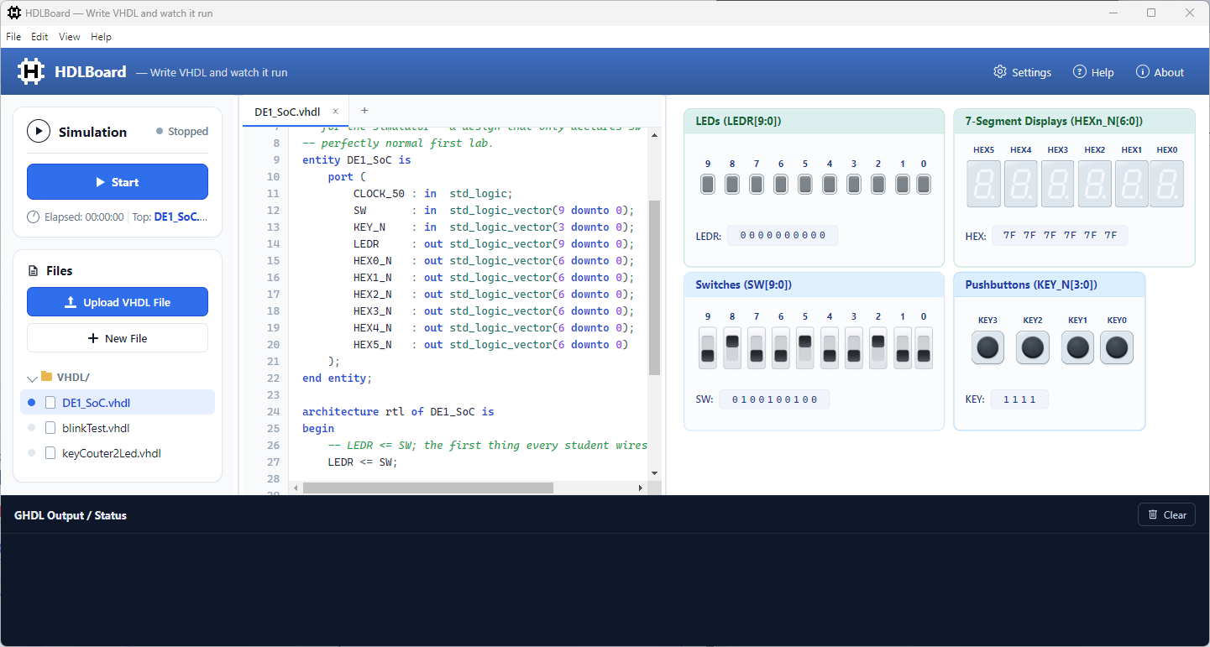Click the 'end entity;' line in editor
The width and height of the screenshot is (1210, 647).
337,378
